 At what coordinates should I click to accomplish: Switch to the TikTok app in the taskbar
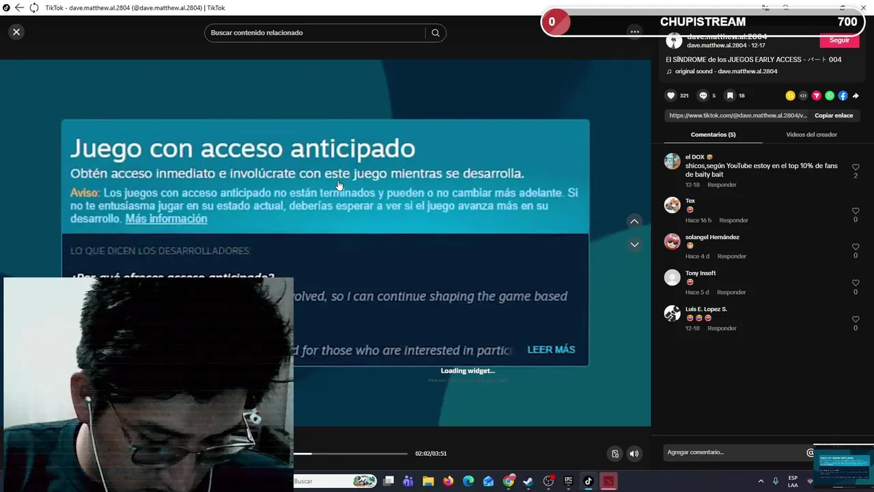588,481
